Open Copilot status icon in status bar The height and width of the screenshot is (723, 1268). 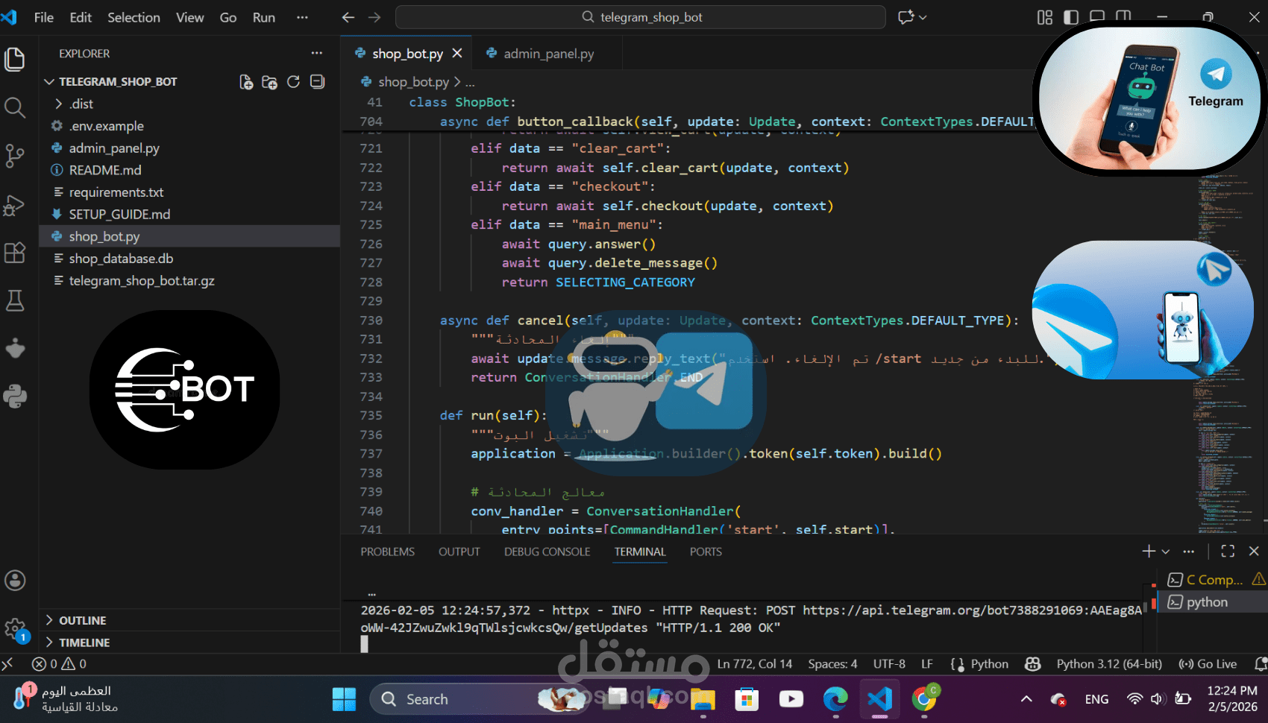pyautogui.click(x=1033, y=664)
